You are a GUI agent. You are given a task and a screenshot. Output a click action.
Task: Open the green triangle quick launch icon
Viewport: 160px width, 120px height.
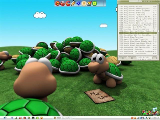(x=16, y=118)
